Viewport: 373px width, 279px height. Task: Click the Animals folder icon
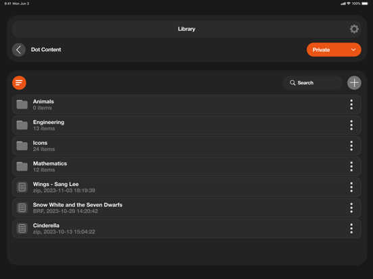[x=22, y=104]
